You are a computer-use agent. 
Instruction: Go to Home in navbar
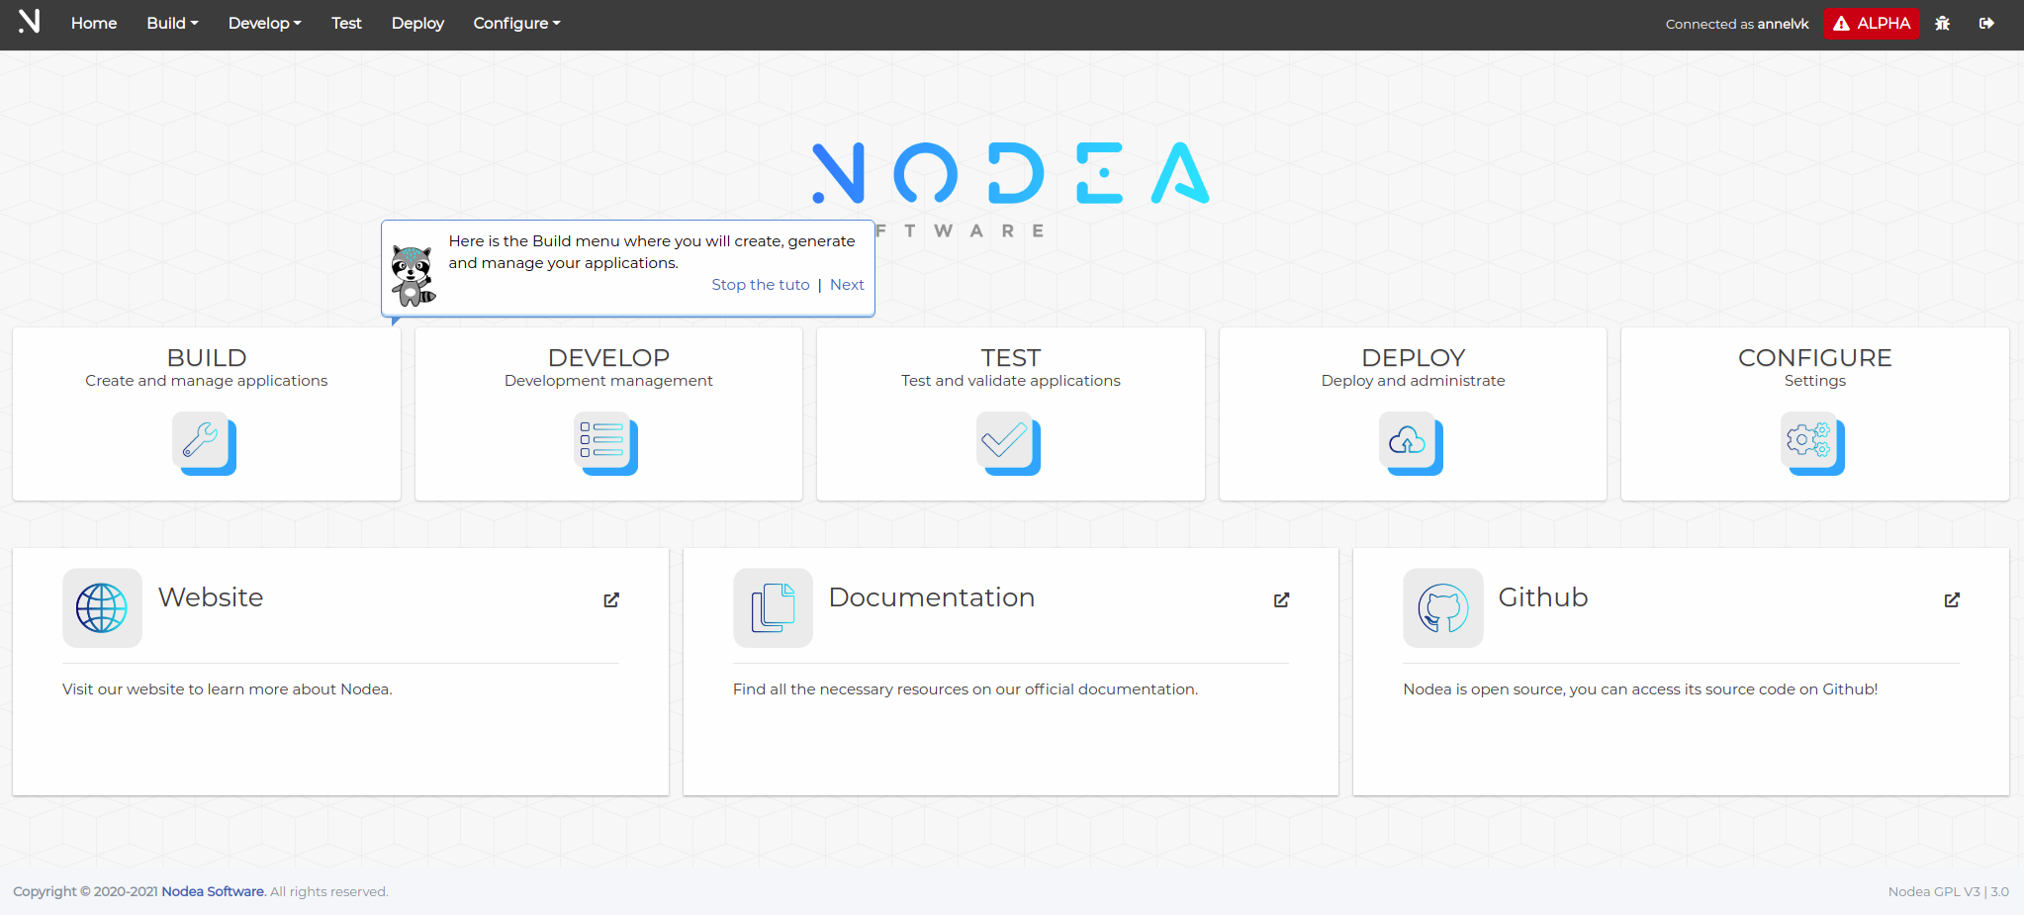coord(94,23)
